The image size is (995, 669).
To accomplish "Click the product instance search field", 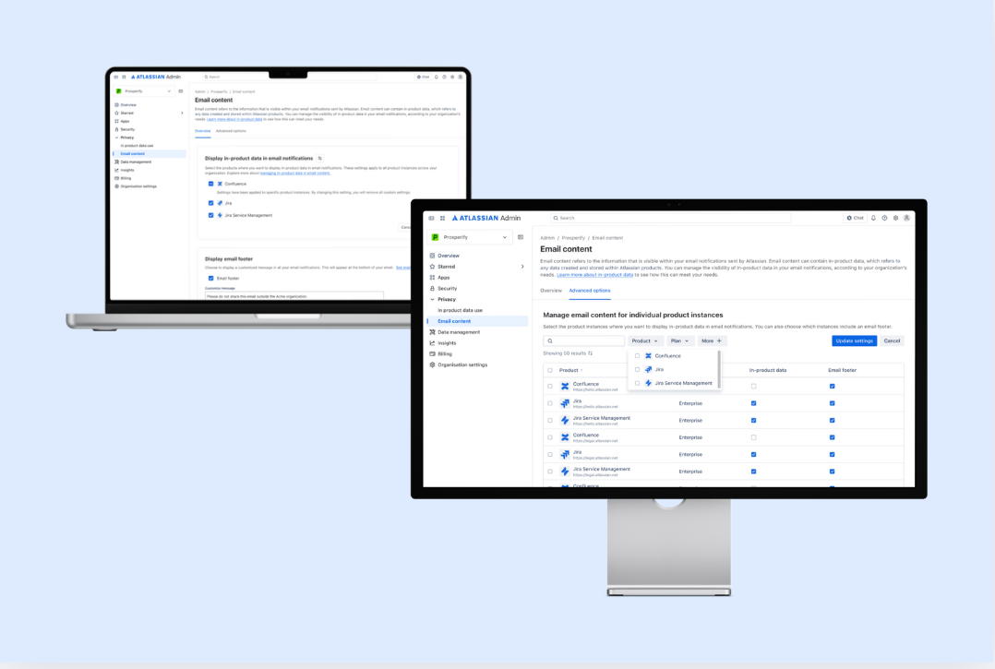I will point(583,341).
